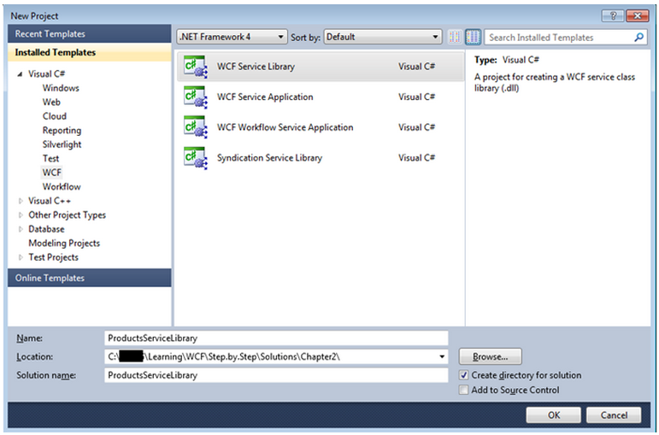659x435 pixels.
Task: Click the Browse... button
Action: 491,356
